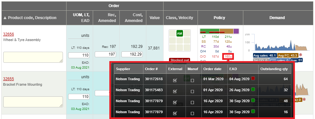Screen dimensions: 315x119
Task: Open product 32656 link
Action: point(8,34)
